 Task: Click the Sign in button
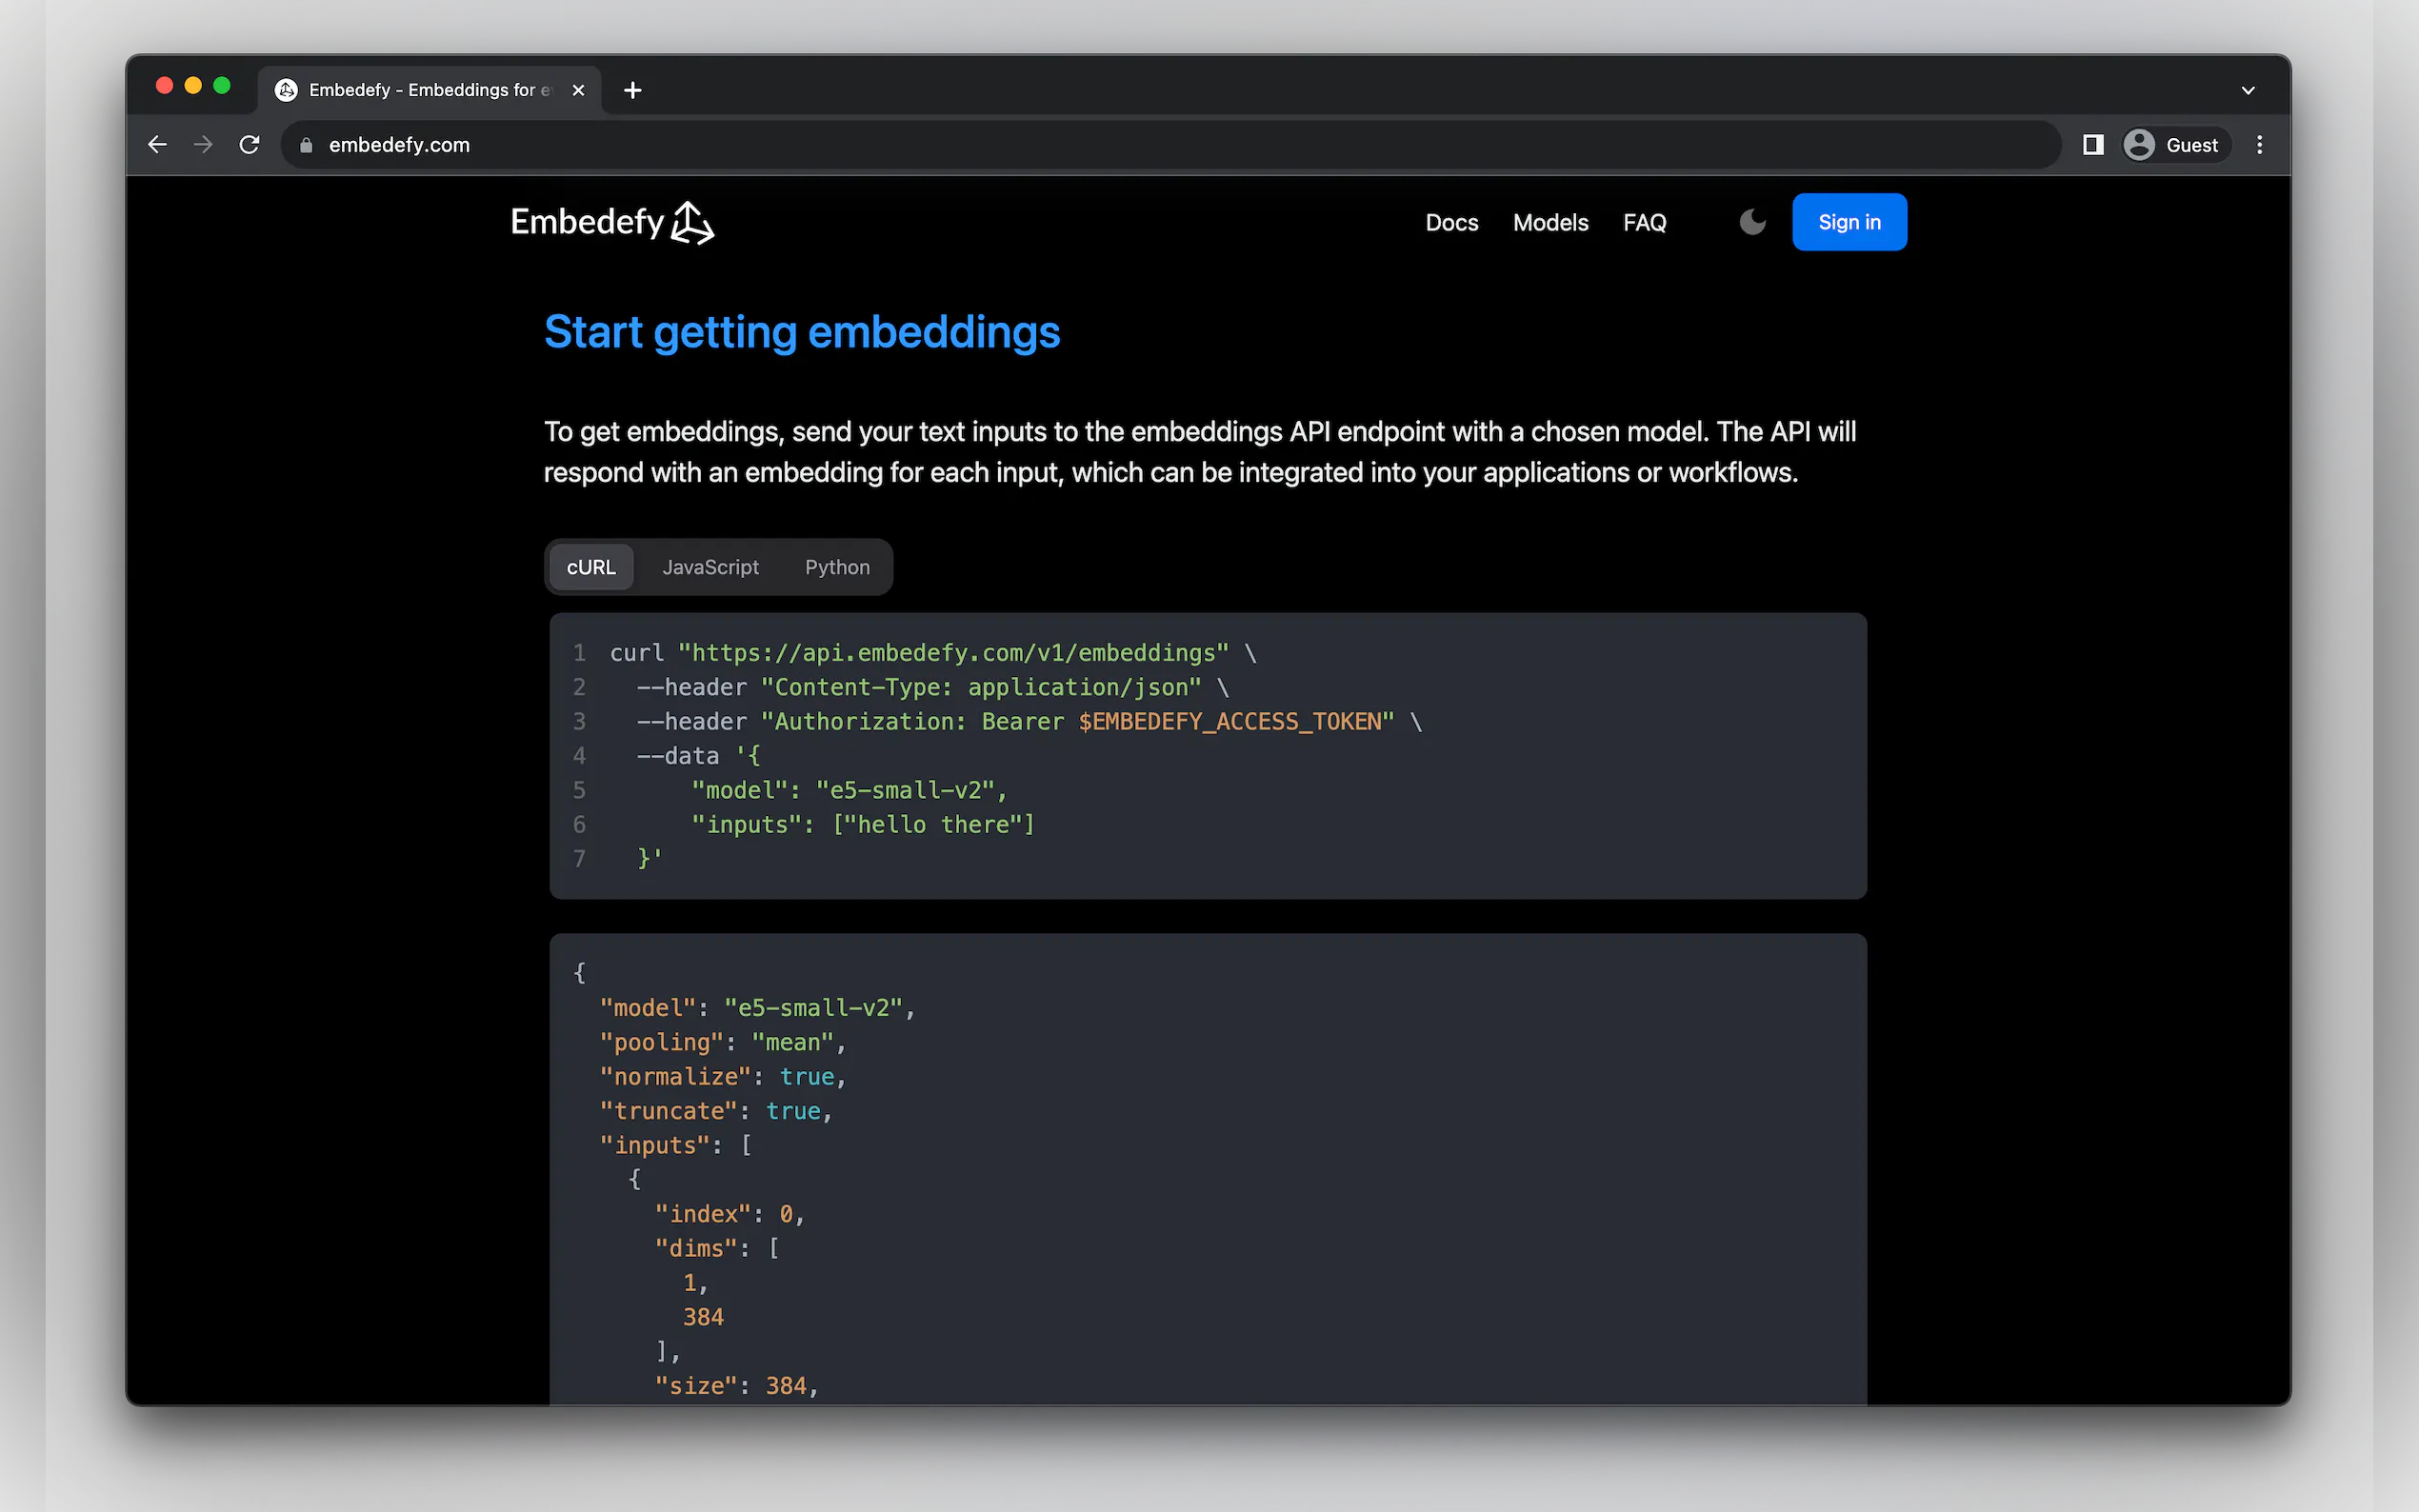click(1849, 222)
